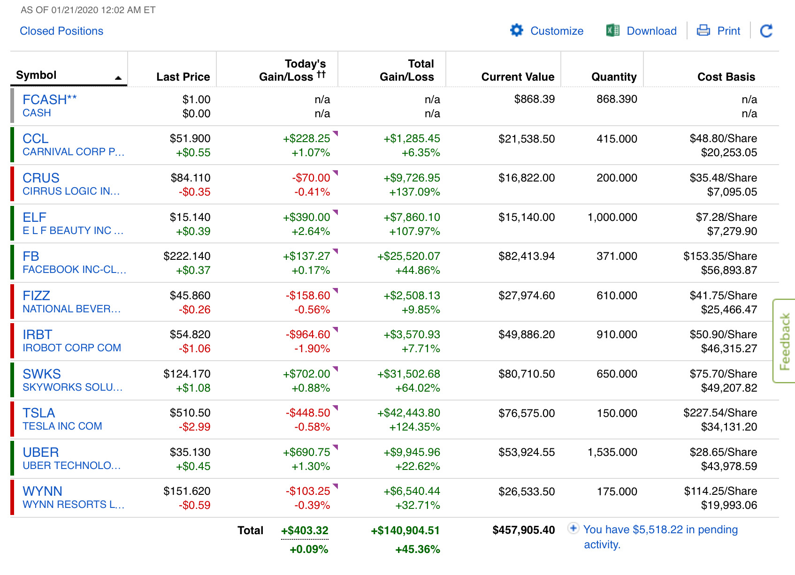This screenshot has width=795, height=575.
Task: Click total today's gain +$403.32
Action: pos(305,530)
